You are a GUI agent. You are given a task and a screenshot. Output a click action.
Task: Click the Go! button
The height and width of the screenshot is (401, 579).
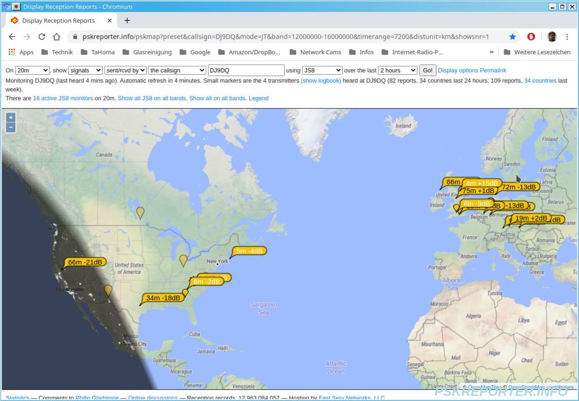coord(428,70)
